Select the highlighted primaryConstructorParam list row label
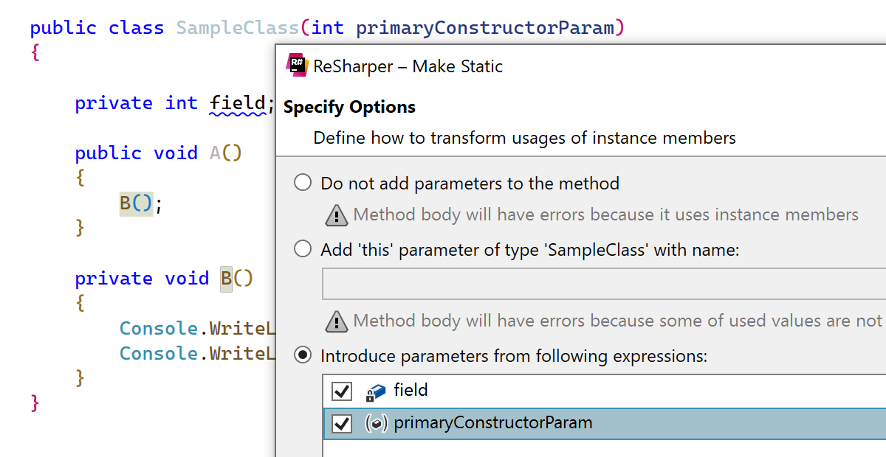The width and height of the screenshot is (886, 457). coord(492,423)
